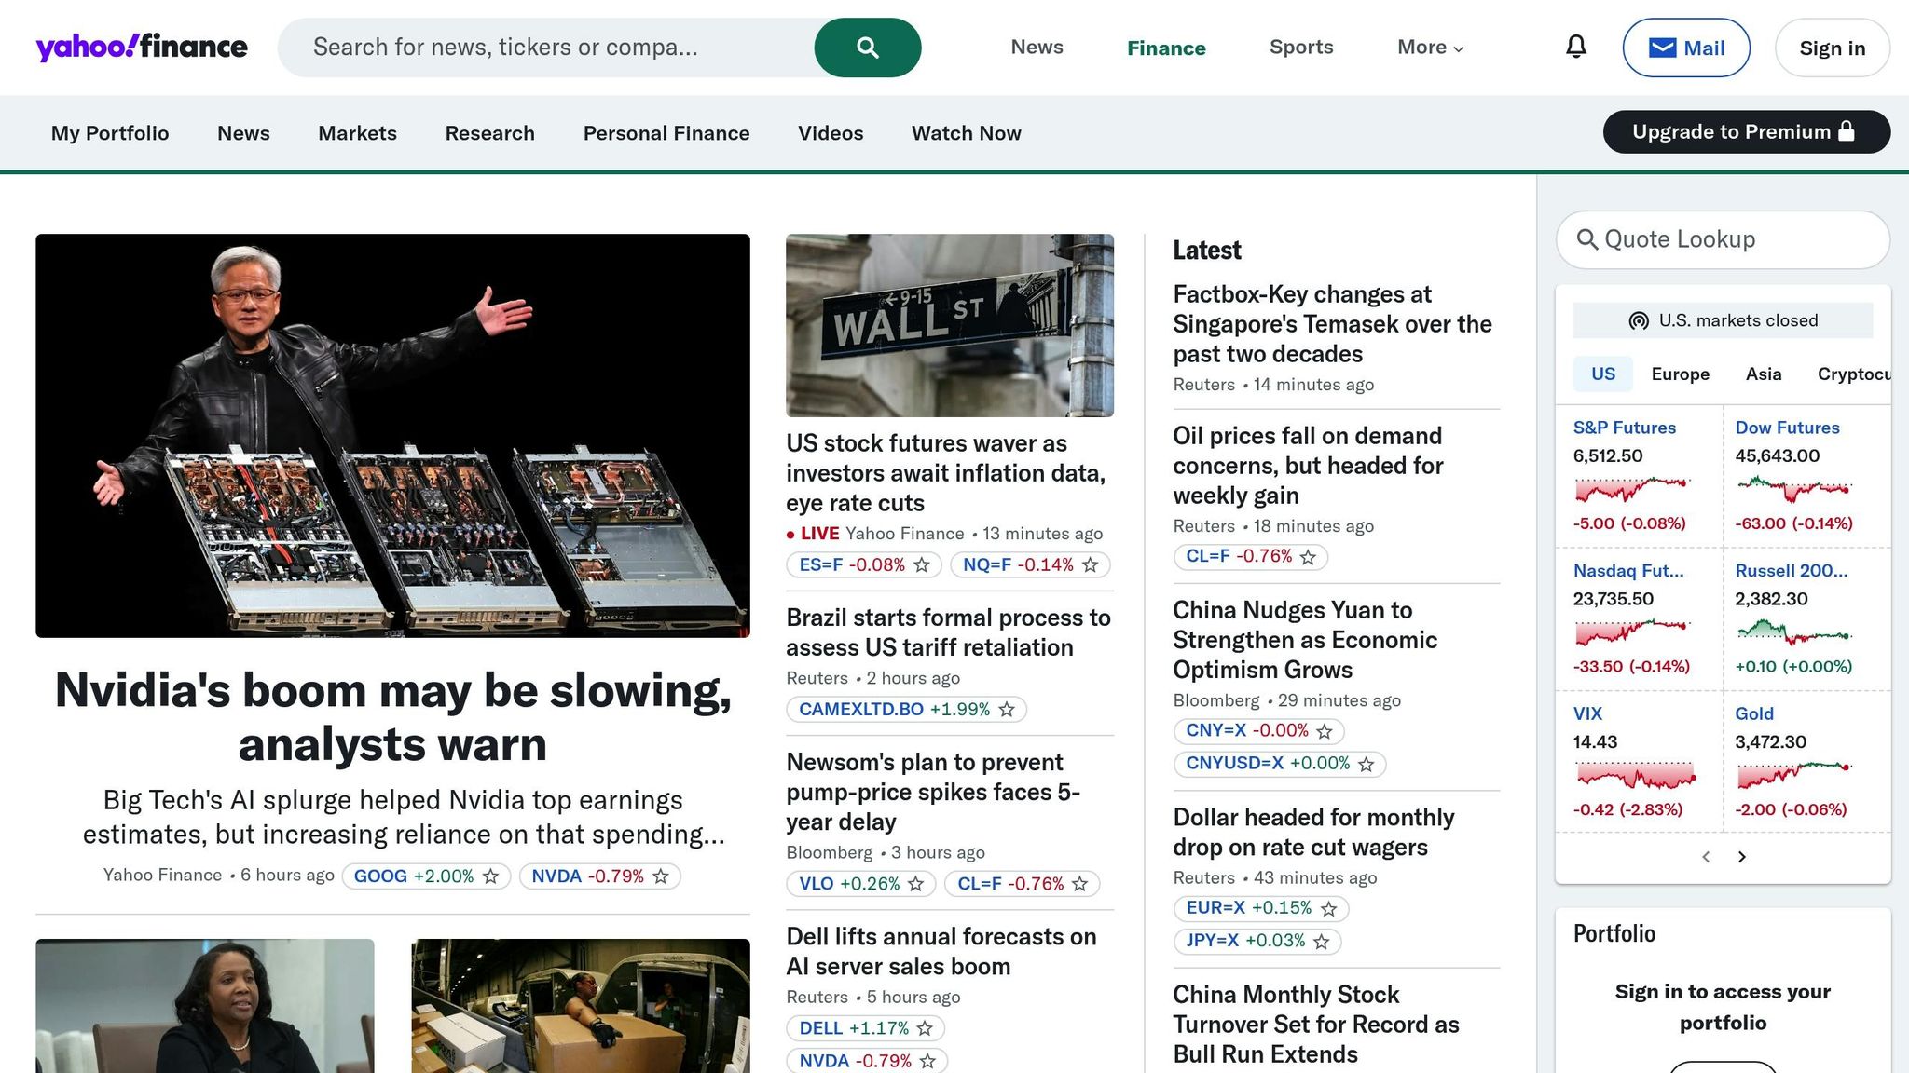Open Dollar headed for monthly drop article

click(1313, 832)
